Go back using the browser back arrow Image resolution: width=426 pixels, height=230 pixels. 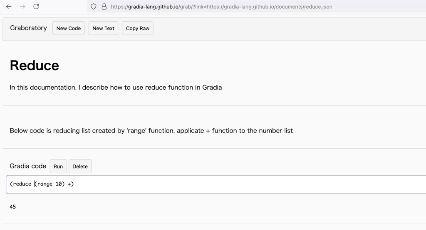[9, 7]
